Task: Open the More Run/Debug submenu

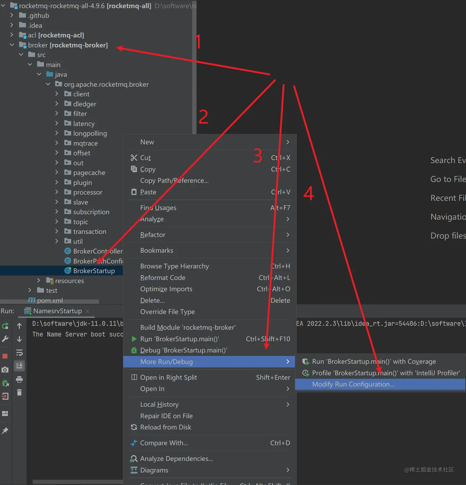Action: tap(209, 362)
